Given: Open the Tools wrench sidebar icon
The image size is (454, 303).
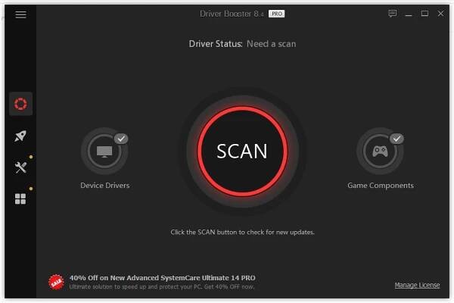Looking at the screenshot, I should point(20,167).
